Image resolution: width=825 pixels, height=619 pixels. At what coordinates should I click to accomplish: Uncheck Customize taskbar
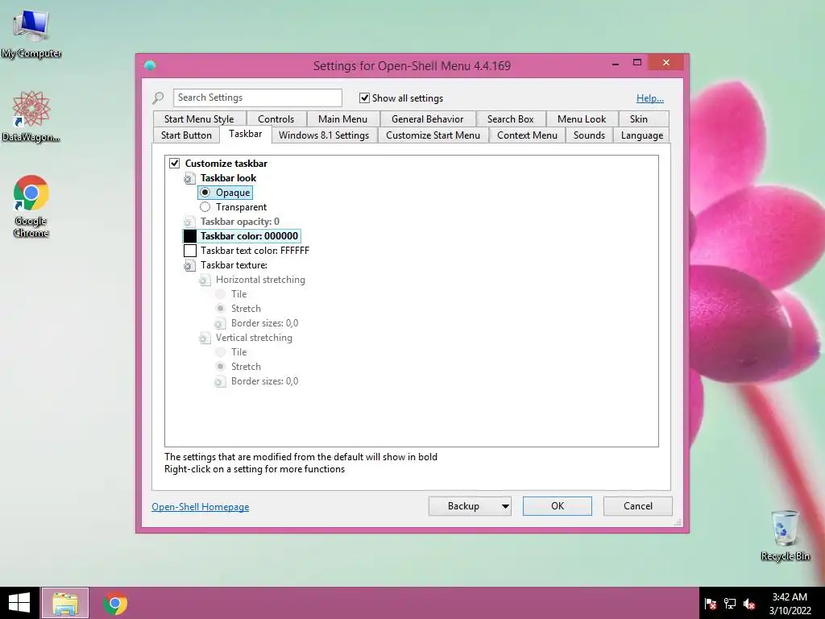point(175,163)
